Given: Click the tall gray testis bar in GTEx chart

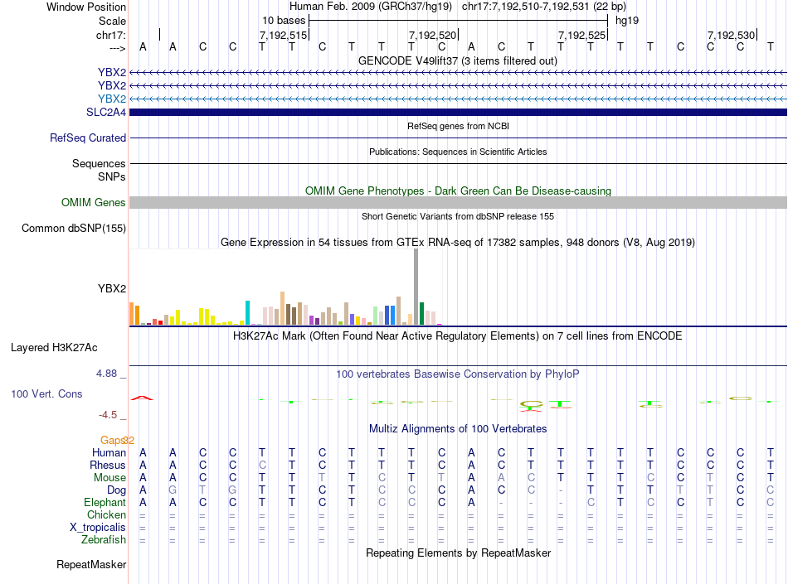Looking at the screenshot, I should [416, 287].
